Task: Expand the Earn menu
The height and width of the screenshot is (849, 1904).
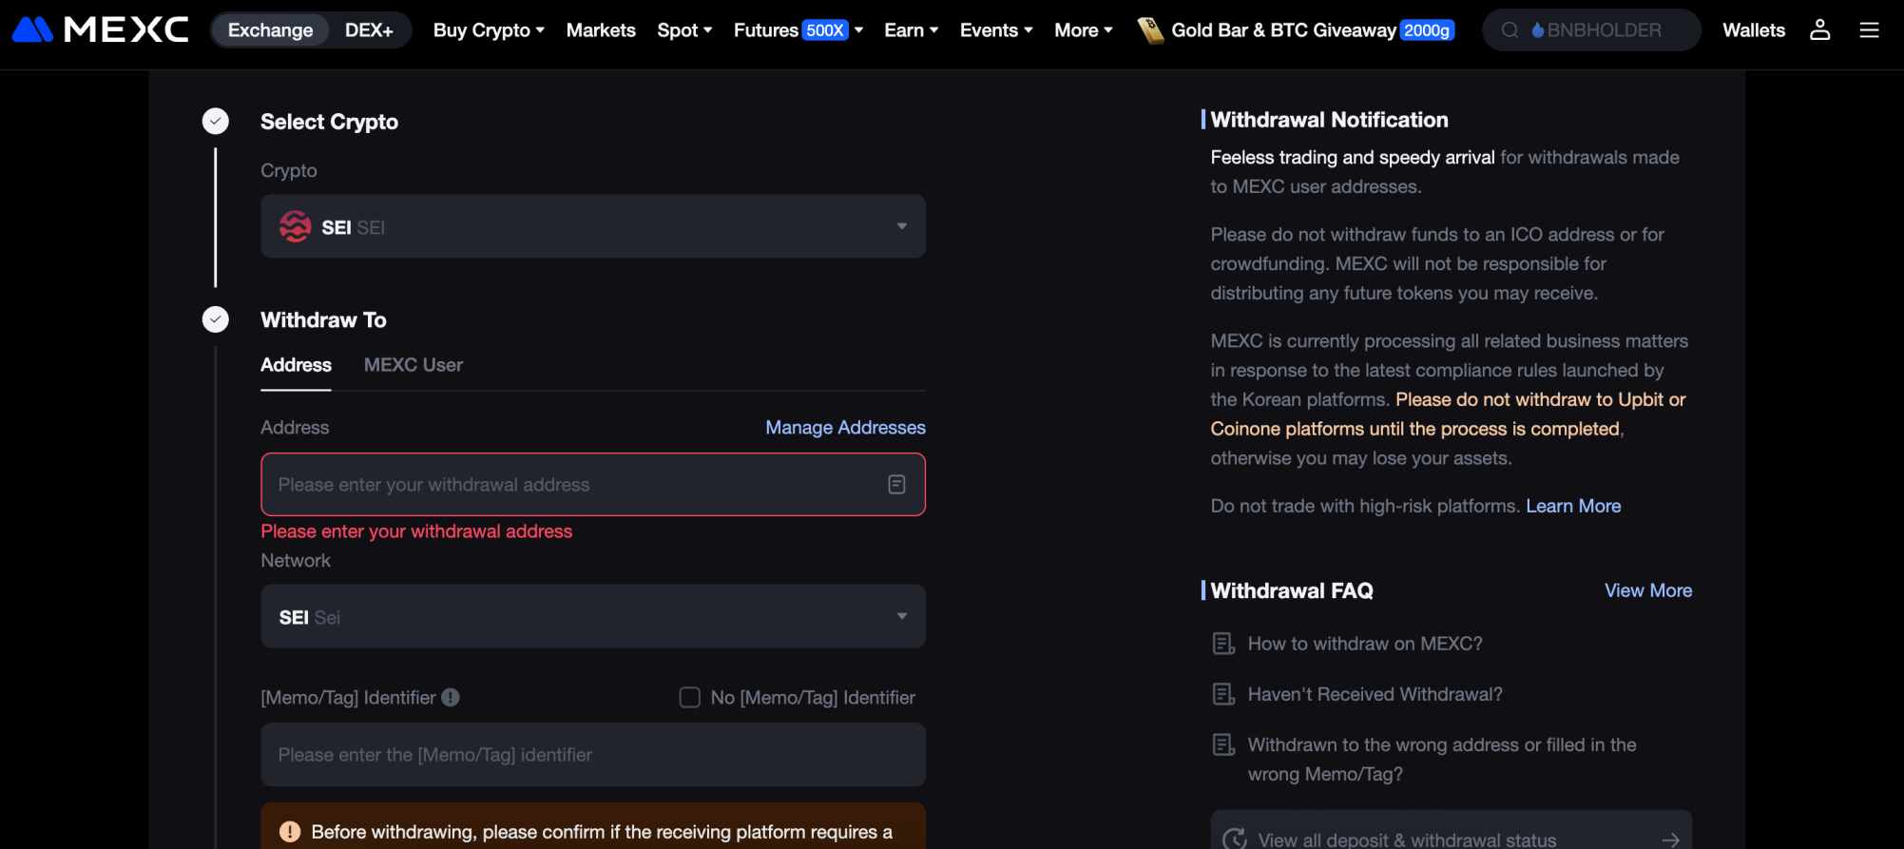Action: pos(911,30)
